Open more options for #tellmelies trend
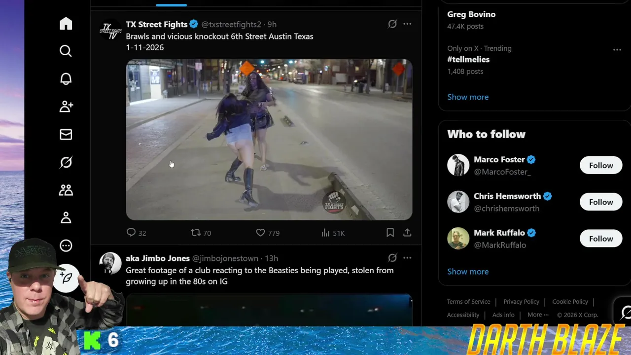The width and height of the screenshot is (631, 355). (x=617, y=49)
